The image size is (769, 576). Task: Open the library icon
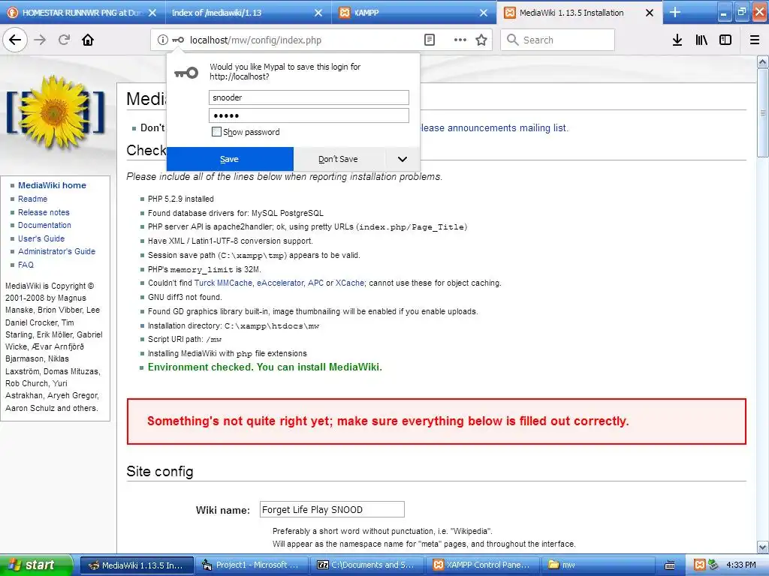(701, 40)
